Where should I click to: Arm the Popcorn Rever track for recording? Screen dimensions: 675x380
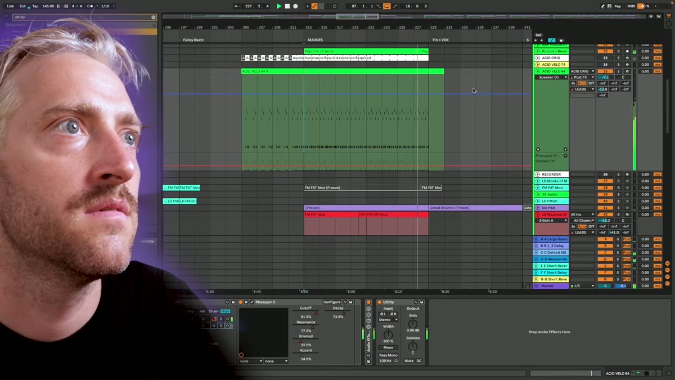[x=627, y=51]
